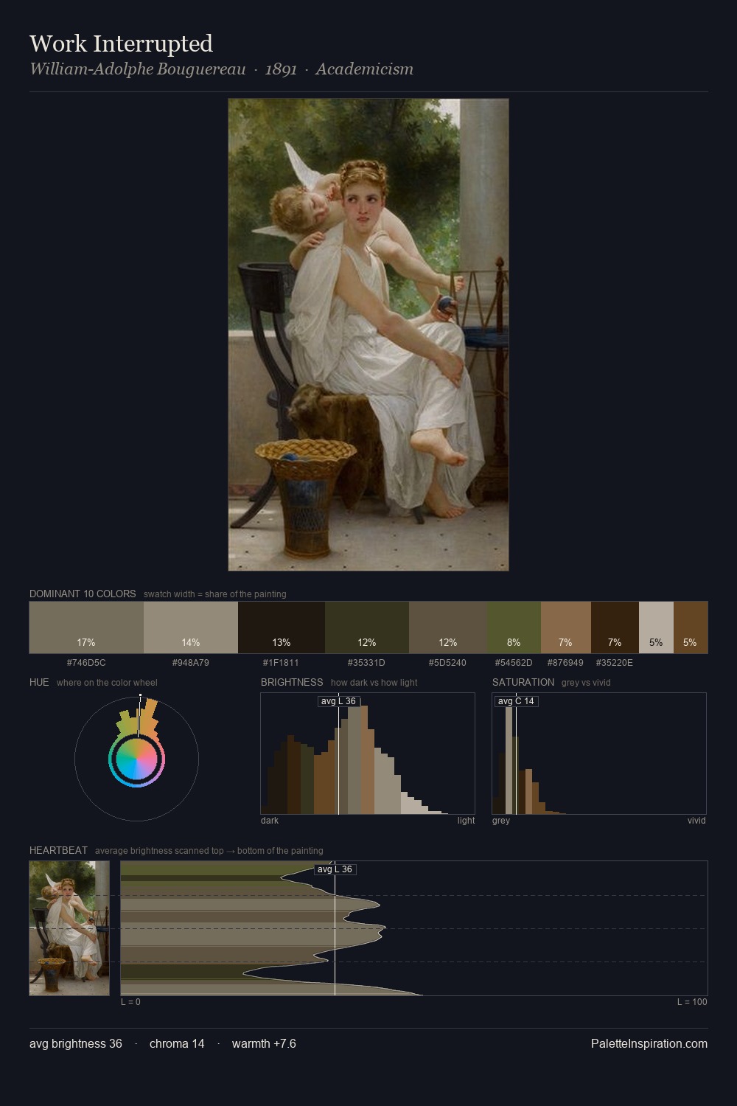Click the rightmost brown 5% swatch
This screenshot has height=1106, width=737.
click(691, 627)
